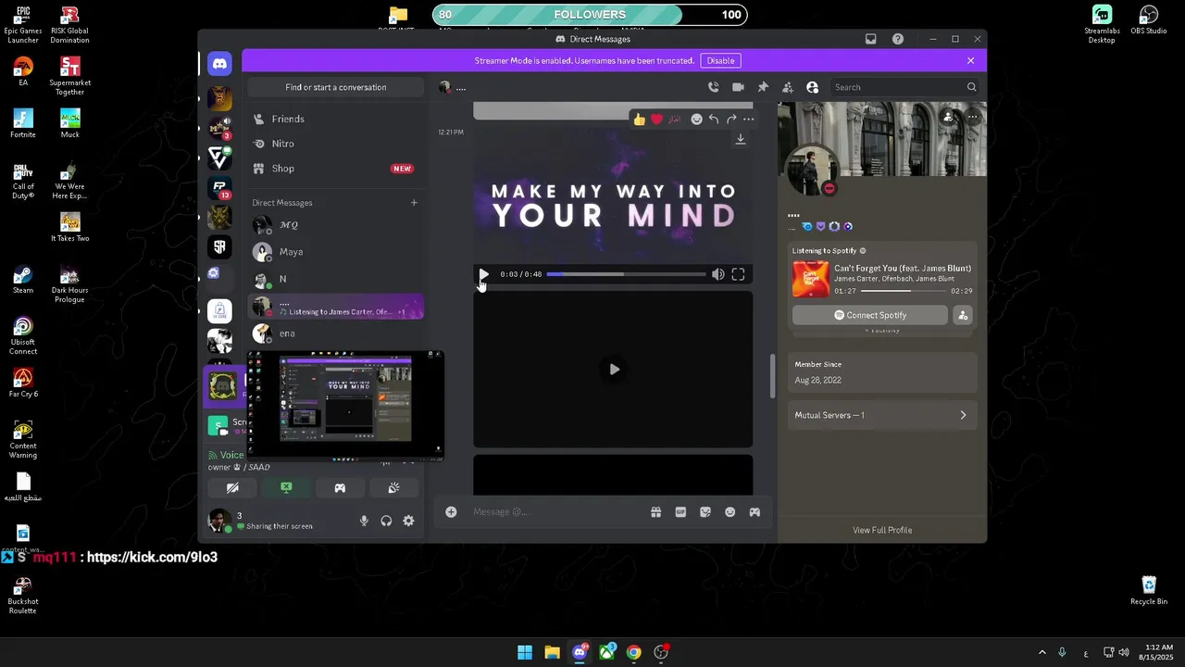Open the Windows Start menu
The height and width of the screenshot is (667, 1185).
pos(525,652)
